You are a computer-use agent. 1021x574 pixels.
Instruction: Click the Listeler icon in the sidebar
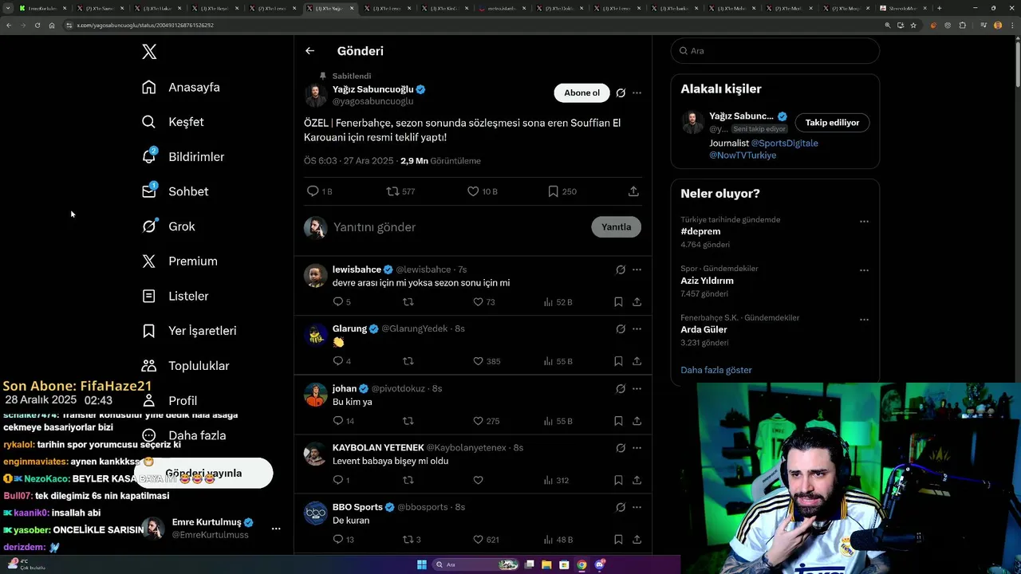click(x=149, y=296)
